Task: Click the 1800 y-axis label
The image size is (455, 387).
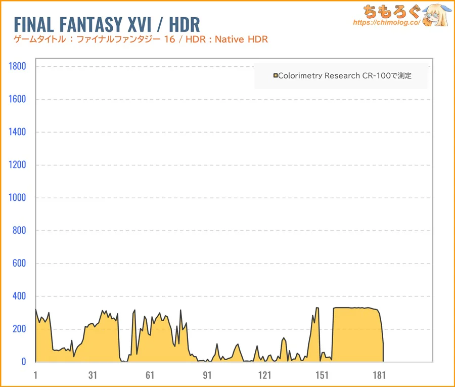Action: coord(17,66)
